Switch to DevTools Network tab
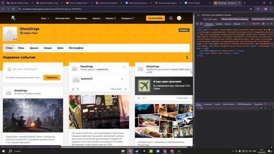This screenshot has height=154, width=274. click(237, 24)
